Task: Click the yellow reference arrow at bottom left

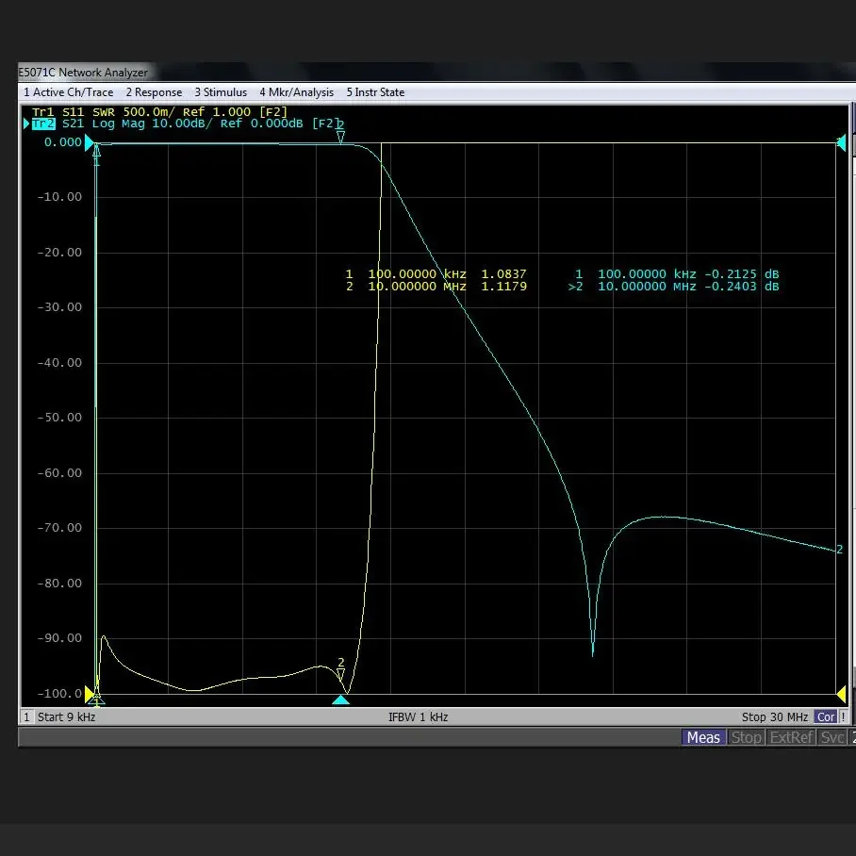Action: click(92, 694)
